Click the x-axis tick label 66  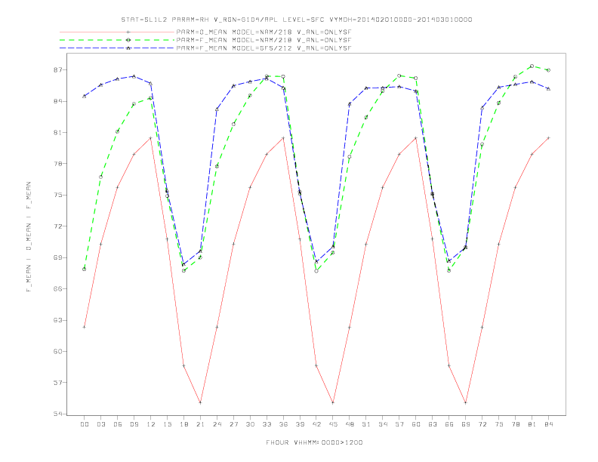point(449,424)
